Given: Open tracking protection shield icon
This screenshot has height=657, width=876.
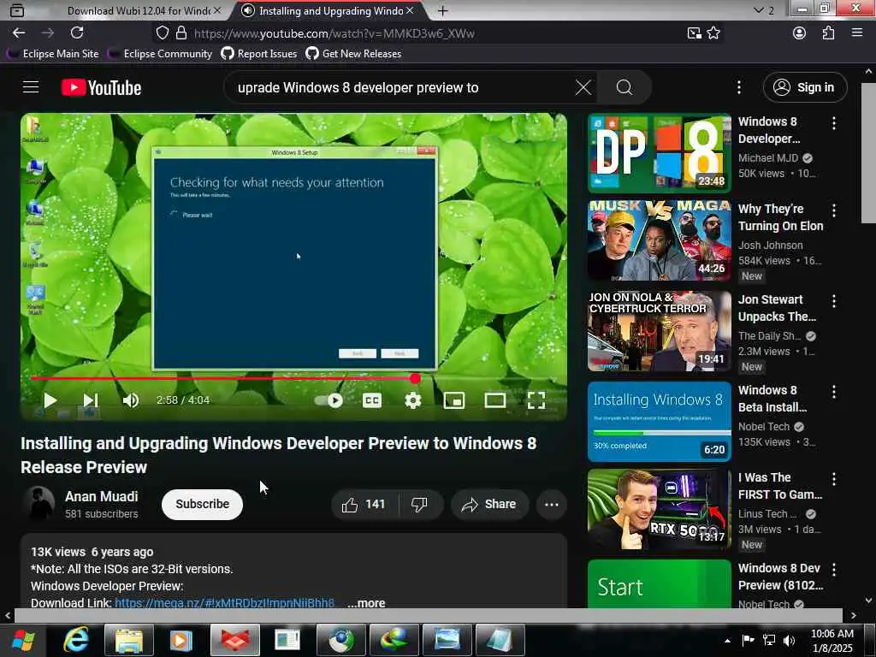Looking at the screenshot, I should point(162,33).
